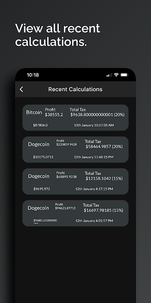Tap the 13th January 10:17:05 AM timestamp
Viewport: 151px width, 303px height.
click(x=94, y=125)
